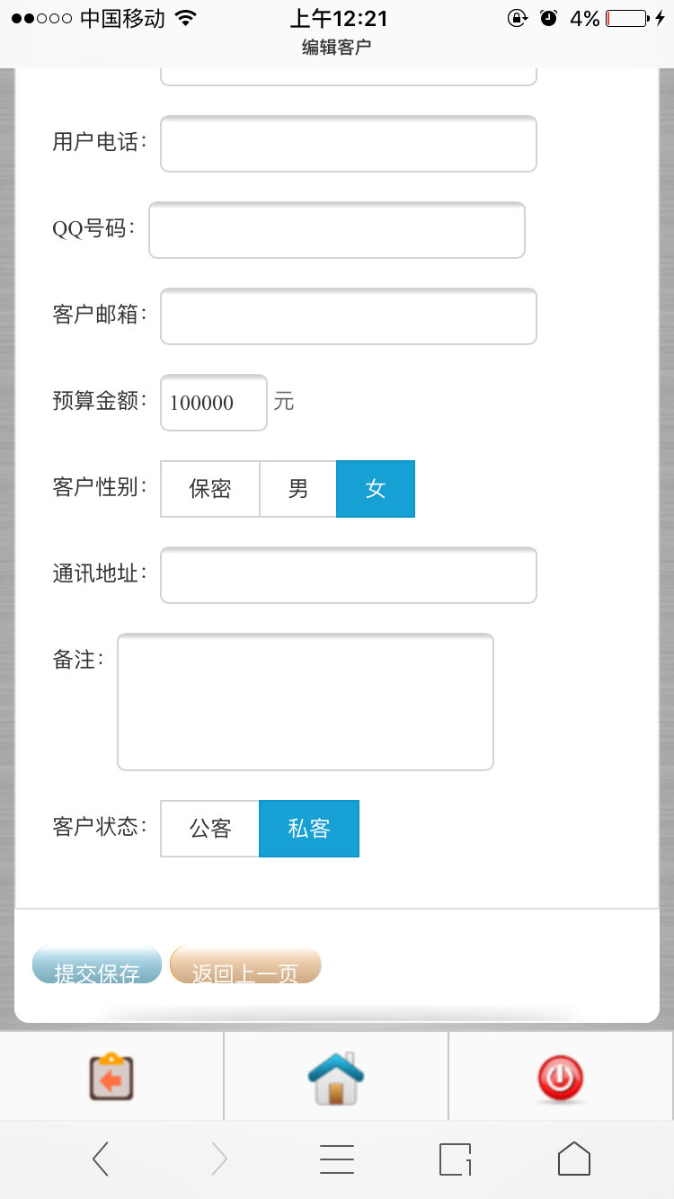Open the browser tabs switcher icon
Viewport: 674px width, 1199px height.
point(456,1159)
